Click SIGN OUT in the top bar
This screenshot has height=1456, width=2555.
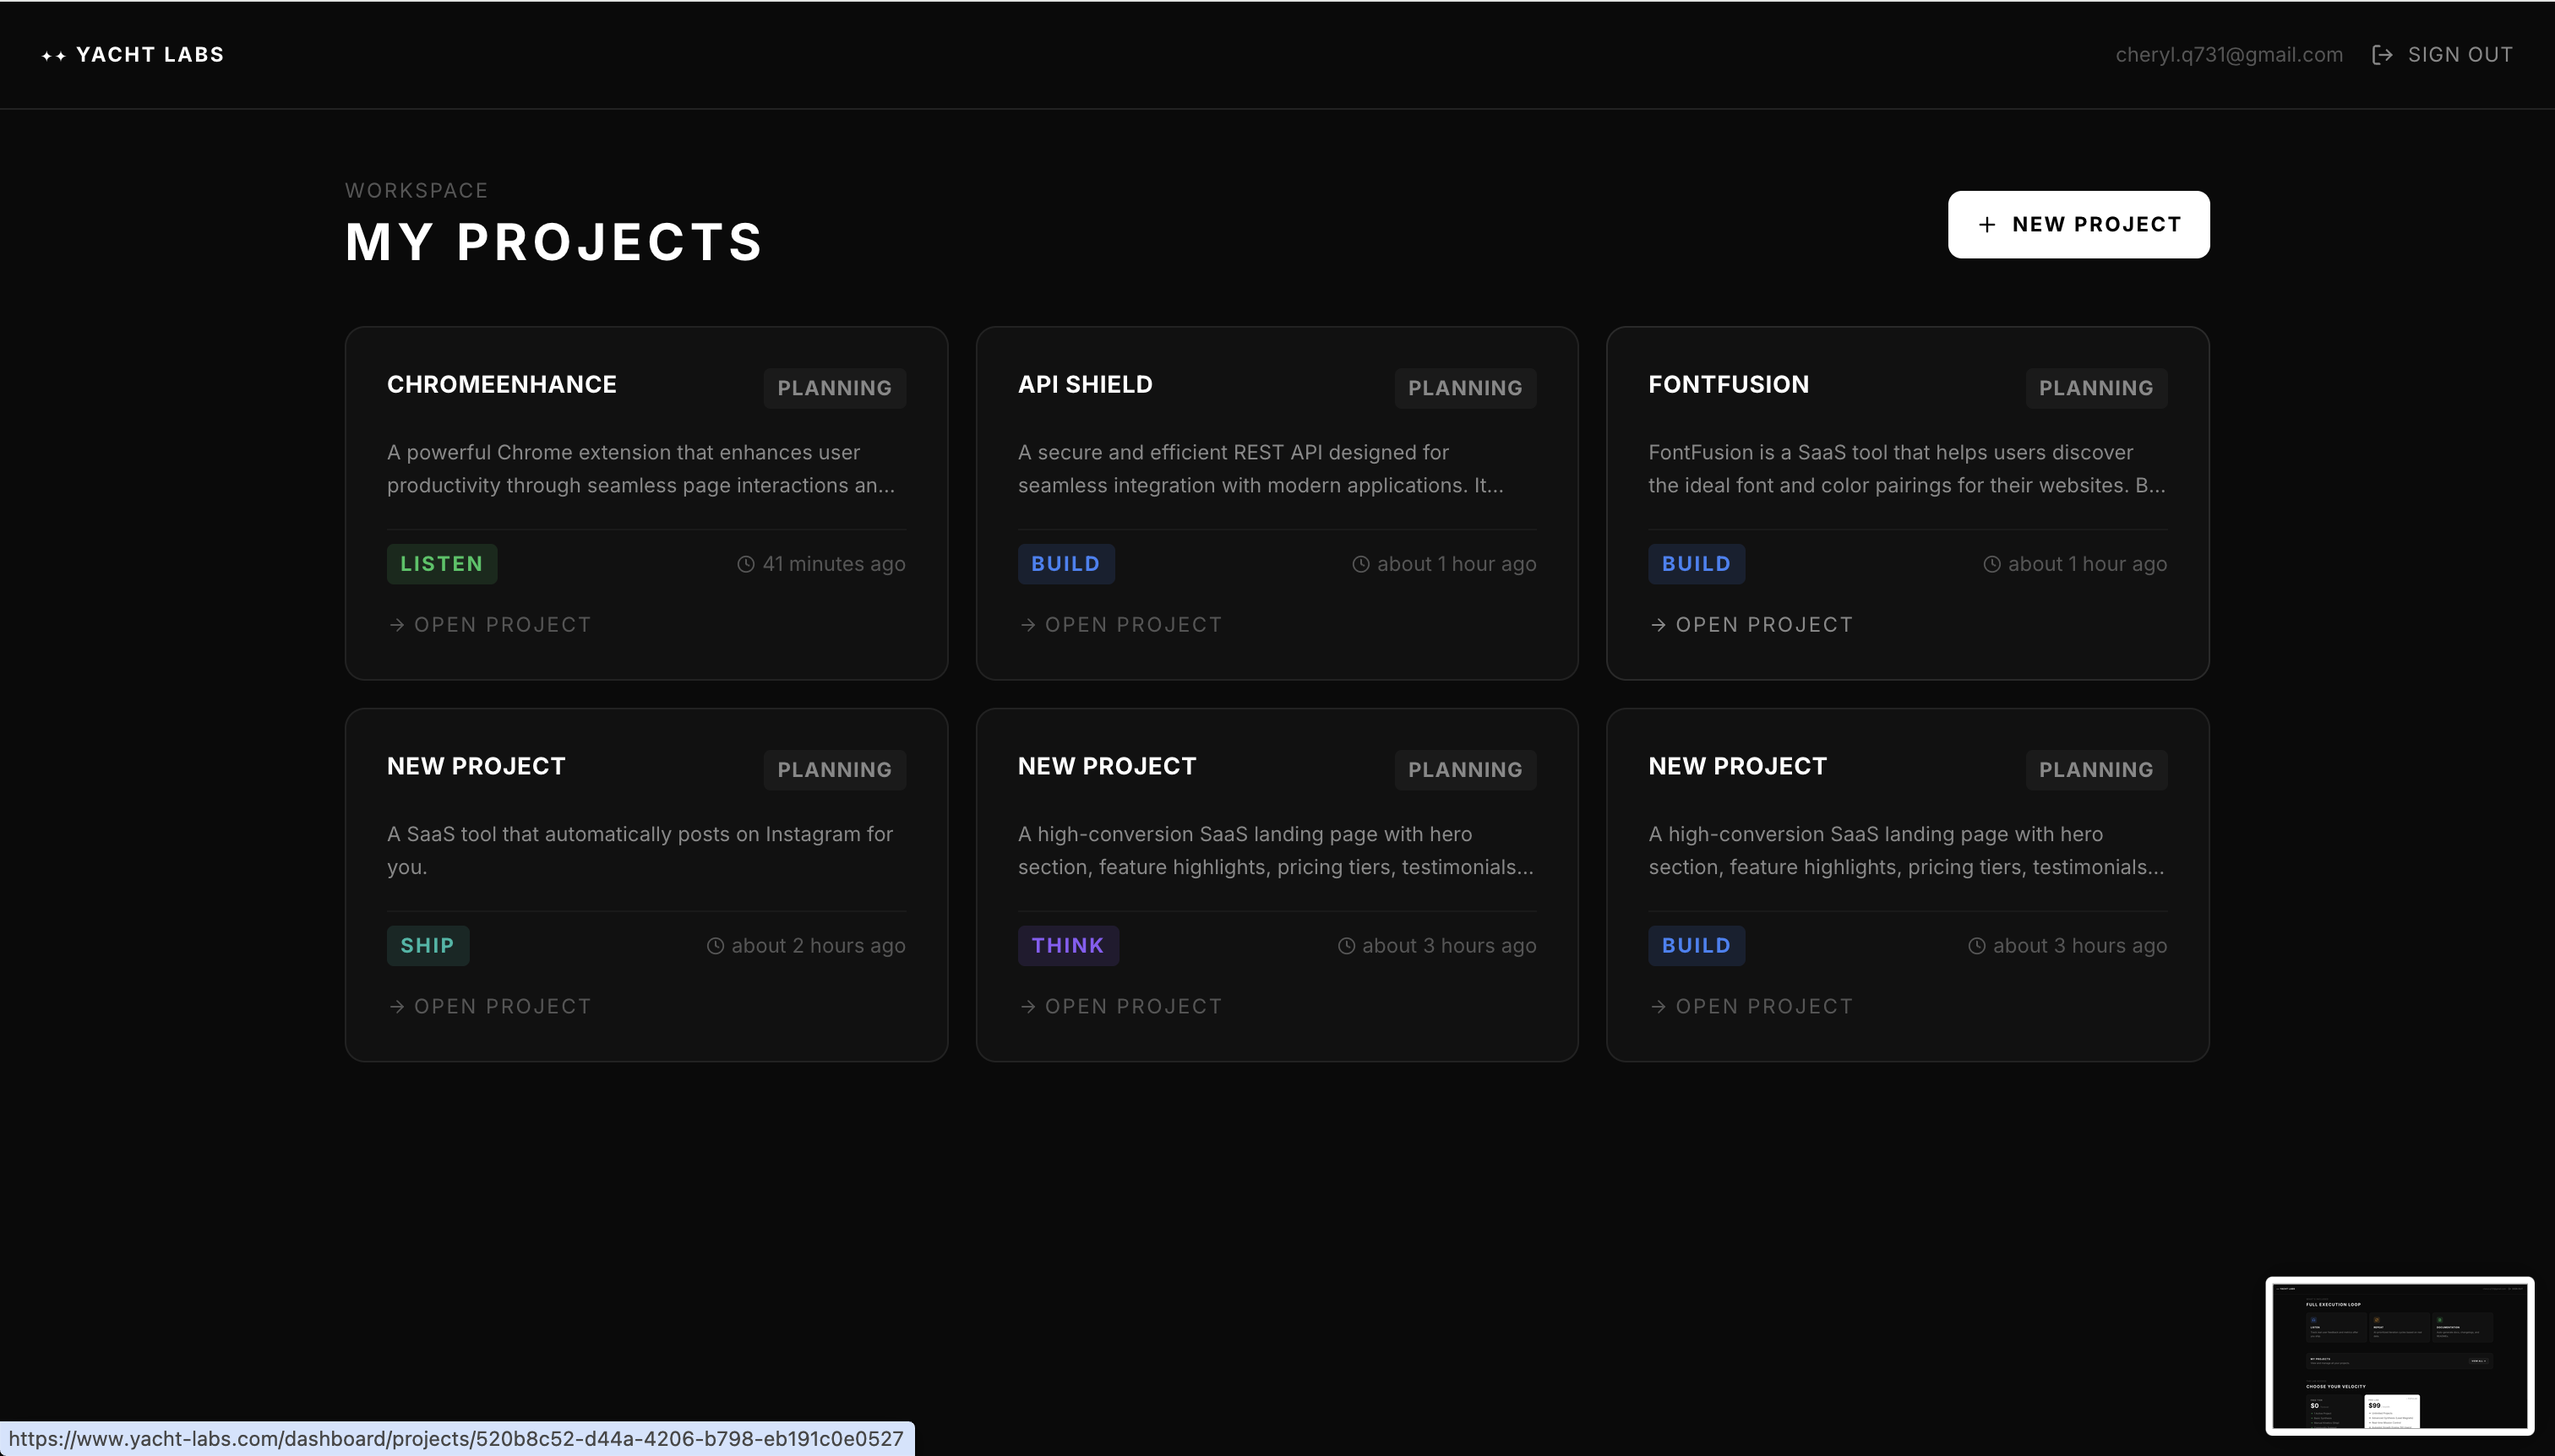[2460, 54]
